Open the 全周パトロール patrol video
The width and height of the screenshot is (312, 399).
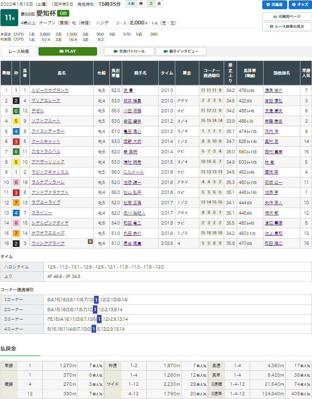(129, 51)
